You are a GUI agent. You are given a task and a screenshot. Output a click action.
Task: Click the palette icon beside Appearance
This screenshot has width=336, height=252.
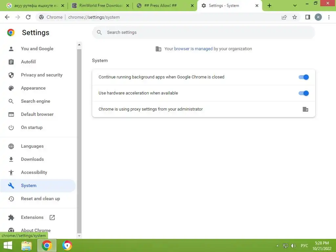11,88
